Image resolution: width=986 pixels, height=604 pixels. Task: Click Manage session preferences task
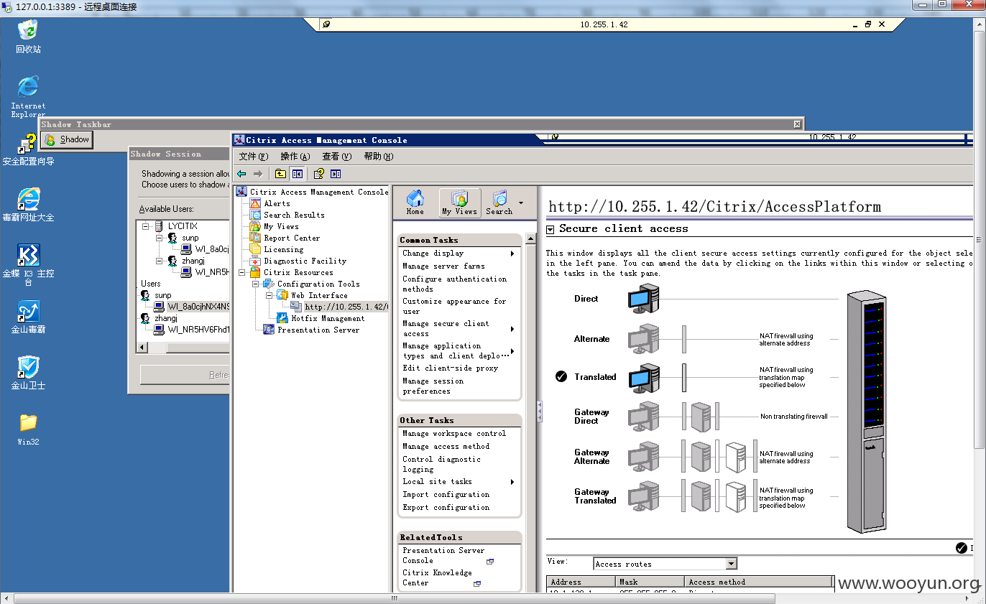coord(433,386)
